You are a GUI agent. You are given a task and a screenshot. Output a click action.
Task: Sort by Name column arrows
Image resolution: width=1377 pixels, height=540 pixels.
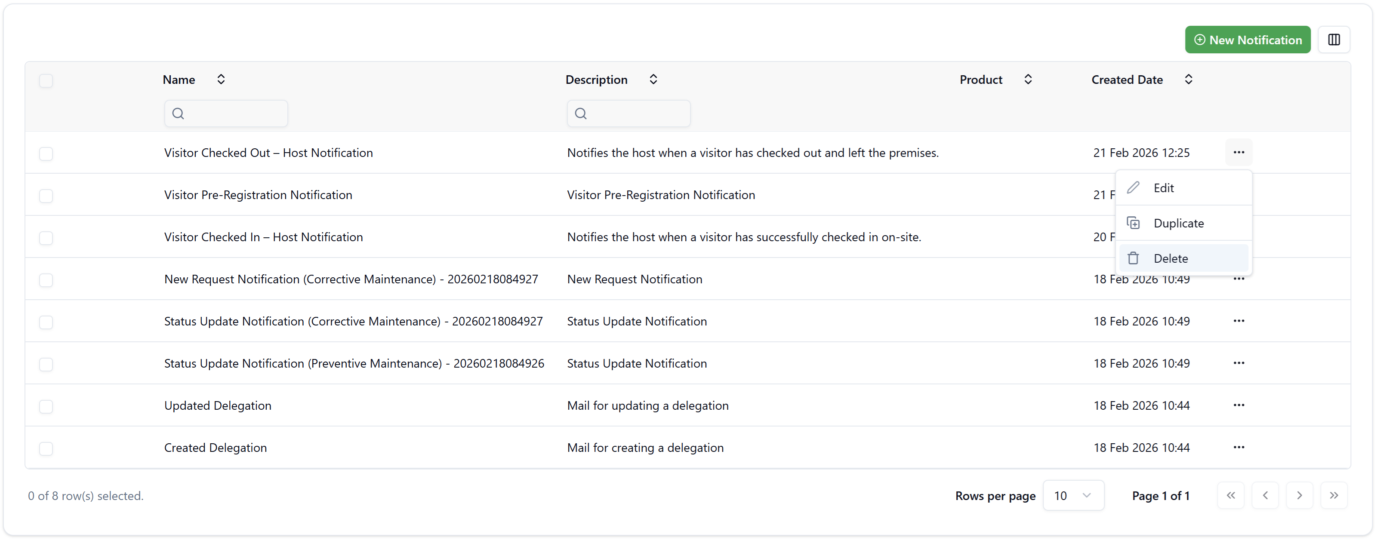point(221,80)
